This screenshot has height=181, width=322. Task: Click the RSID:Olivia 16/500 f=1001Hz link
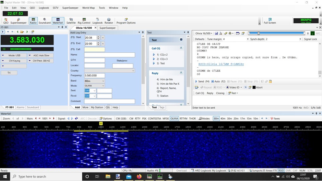click(x=221, y=64)
